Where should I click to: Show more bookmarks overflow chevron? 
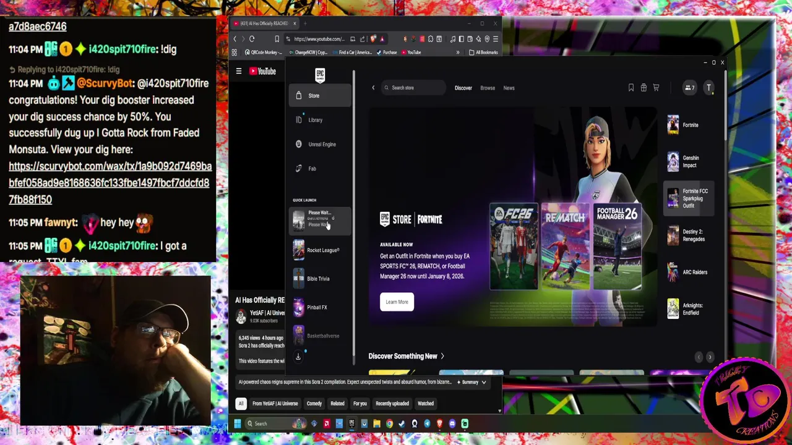458,53
